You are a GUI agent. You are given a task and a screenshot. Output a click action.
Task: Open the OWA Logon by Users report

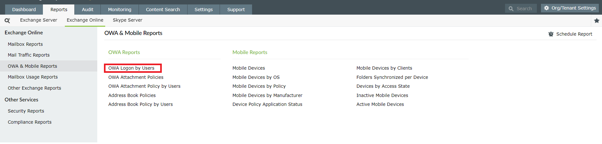click(x=131, y=68)
